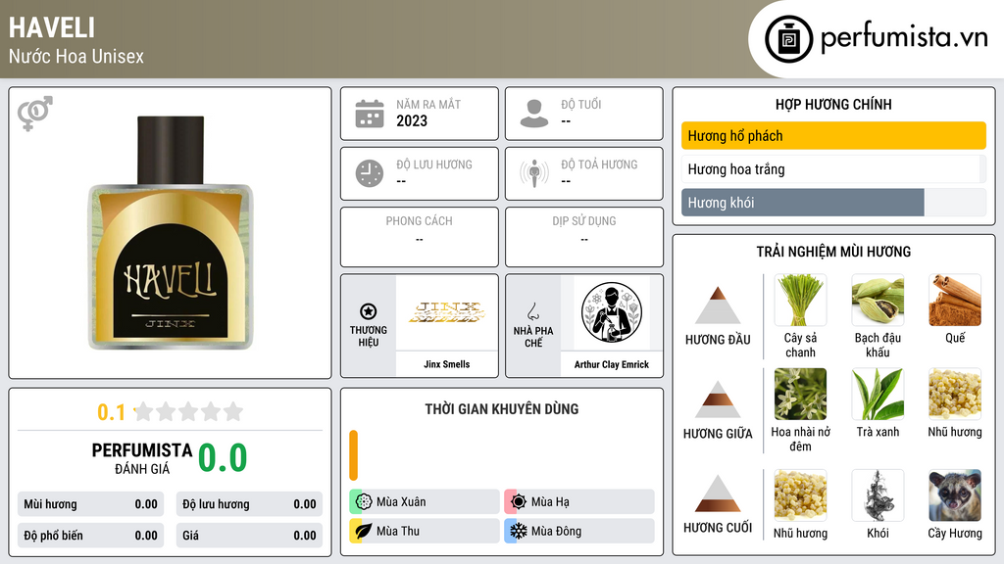The image size is (1004, 564).
Task: Click the Độ phổ biến 0.00 score row
Action: [90, 536]
